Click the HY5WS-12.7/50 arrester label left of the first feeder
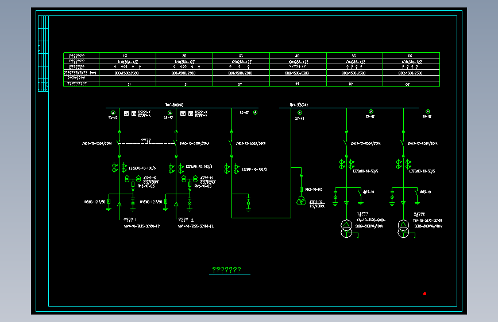 [94, 202]
